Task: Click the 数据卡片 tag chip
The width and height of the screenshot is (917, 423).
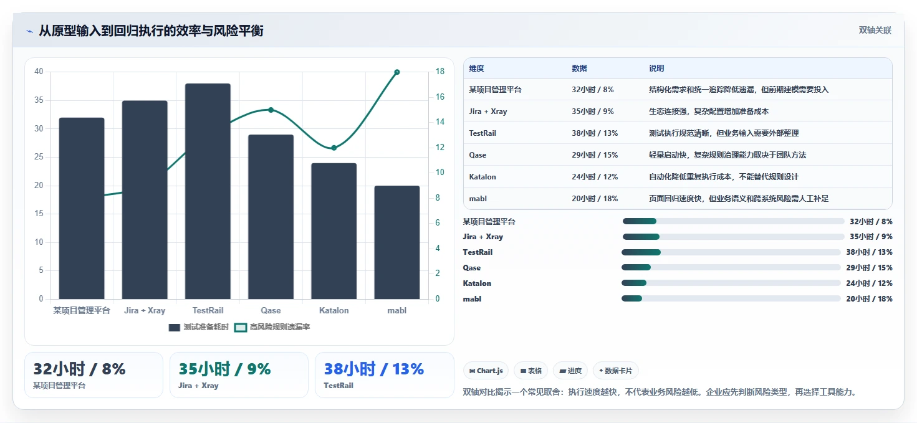Action: (x=615, y=371)
